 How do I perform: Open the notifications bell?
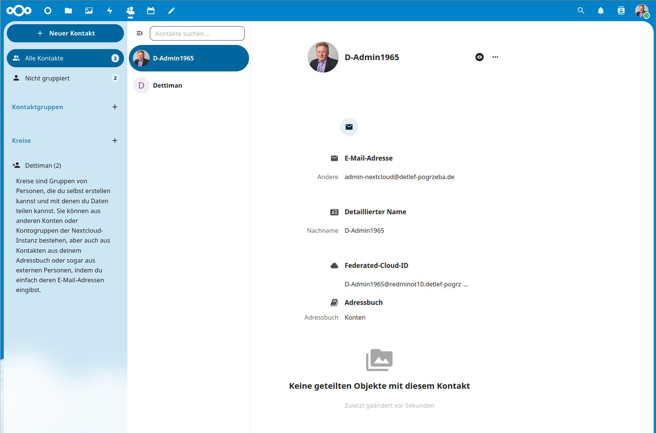600,11
